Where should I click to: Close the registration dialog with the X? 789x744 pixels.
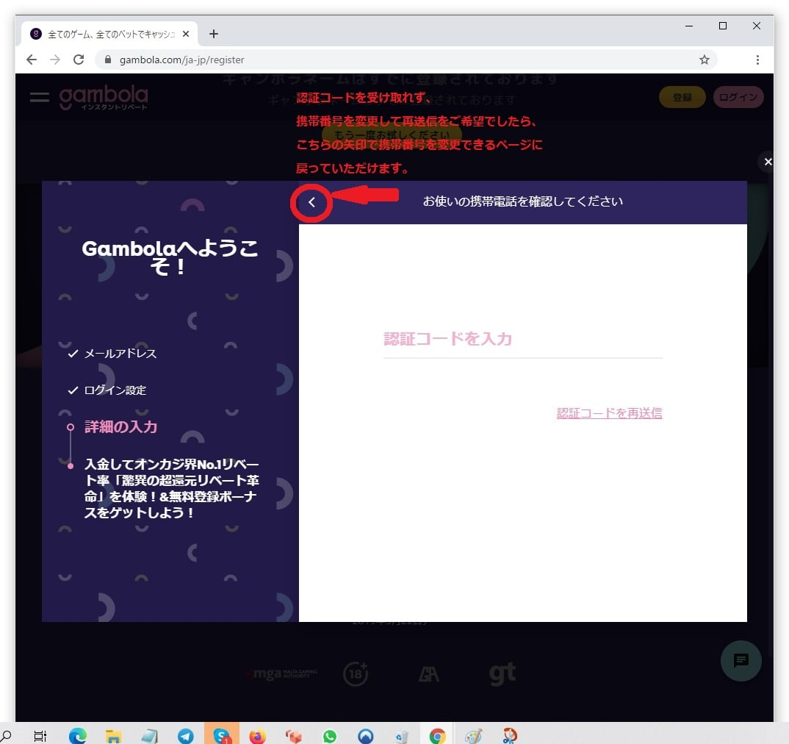(x=768, y=162)
